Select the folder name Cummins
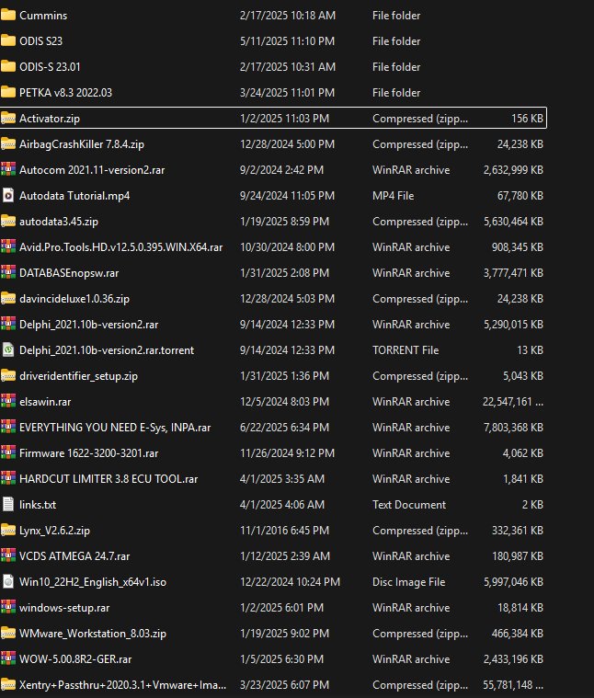The width and height of the screenshot is (594, 698). (43, 15)
